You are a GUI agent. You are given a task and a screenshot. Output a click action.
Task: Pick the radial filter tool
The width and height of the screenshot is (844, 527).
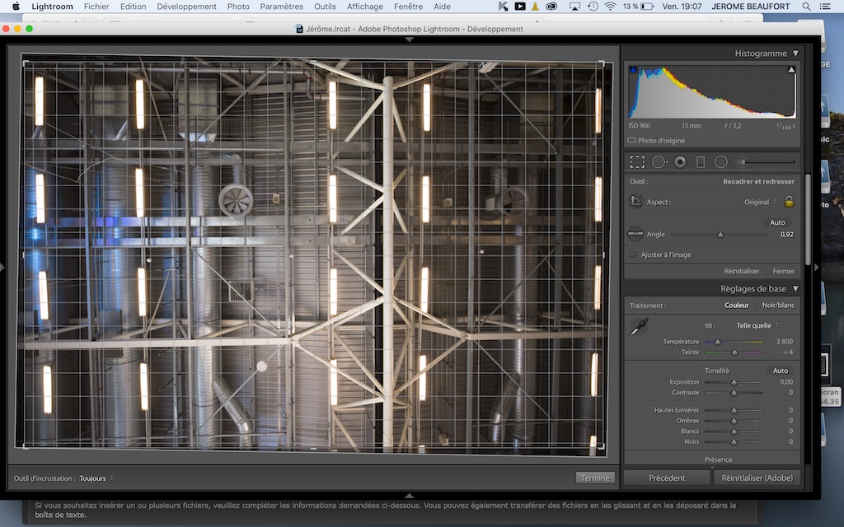click(721, 162)
